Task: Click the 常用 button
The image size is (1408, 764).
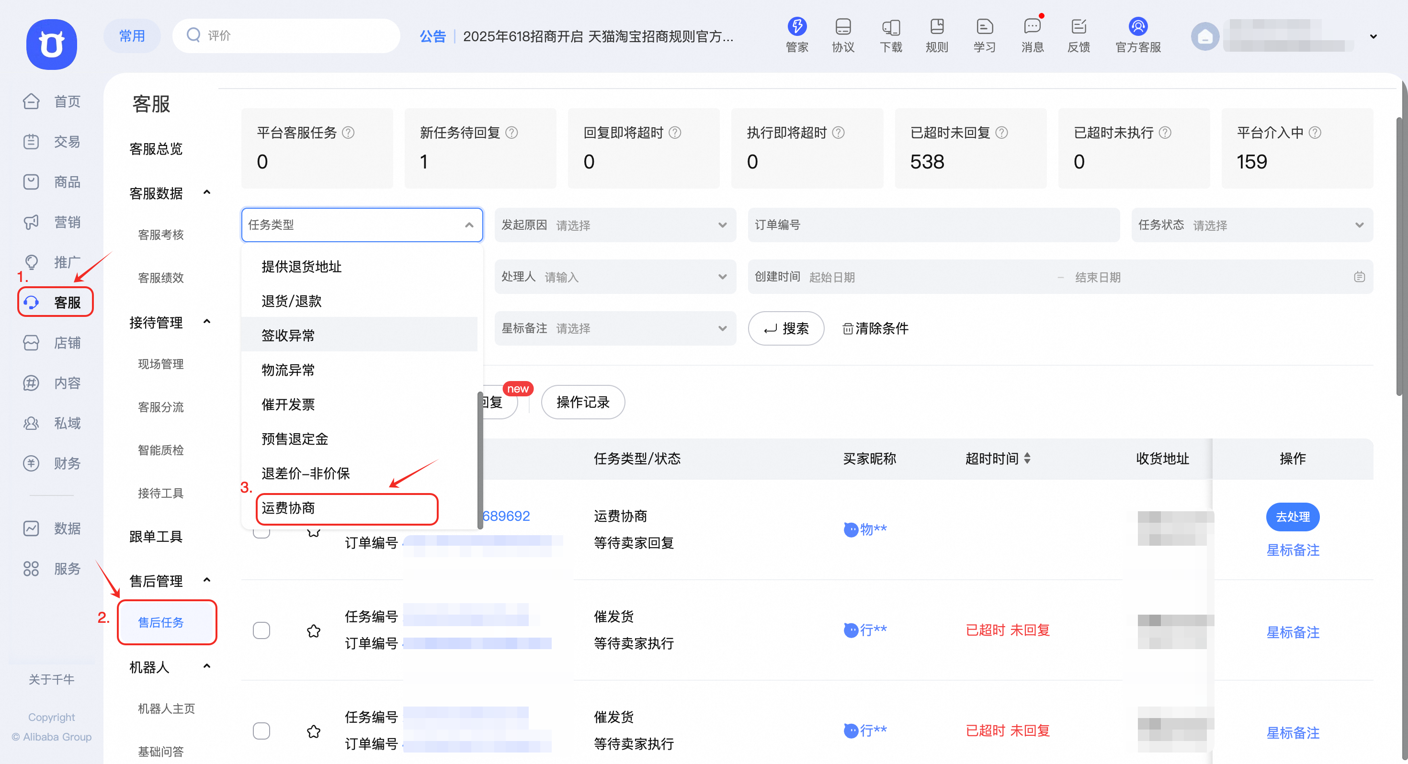Action: point(132,36)
